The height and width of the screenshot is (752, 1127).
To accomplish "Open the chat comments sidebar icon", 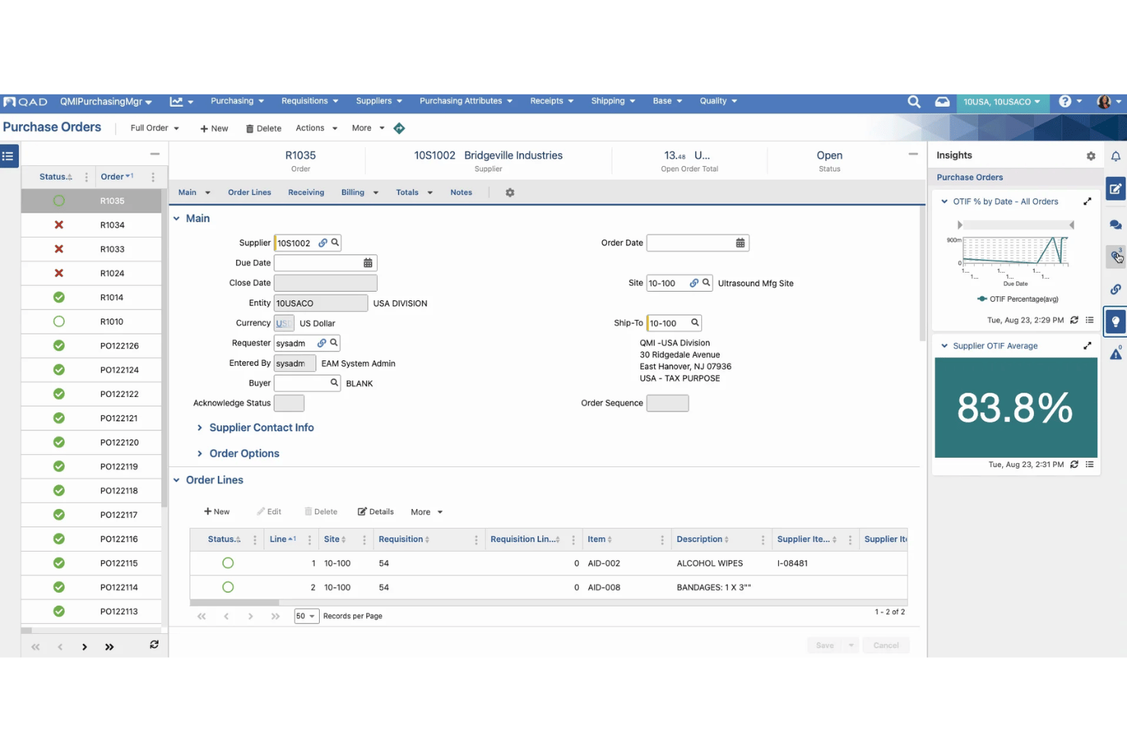I will coord(1116,225).
